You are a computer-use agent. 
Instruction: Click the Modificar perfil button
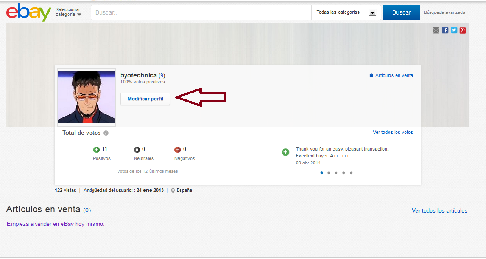tap(145, 99)
